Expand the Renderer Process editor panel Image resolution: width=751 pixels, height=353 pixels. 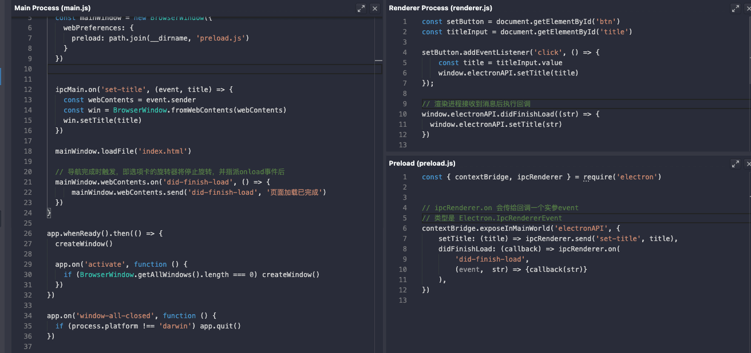pos(736,8)
